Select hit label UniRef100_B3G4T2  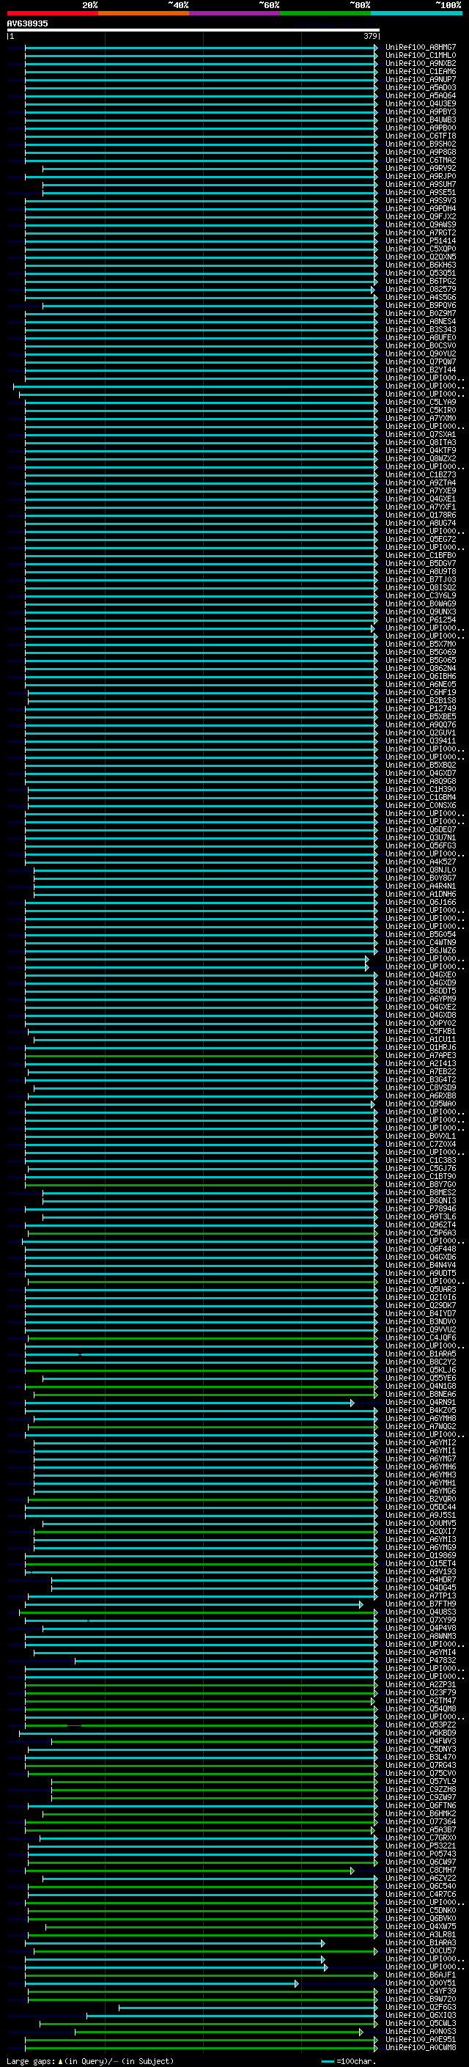coord(421,1080)
